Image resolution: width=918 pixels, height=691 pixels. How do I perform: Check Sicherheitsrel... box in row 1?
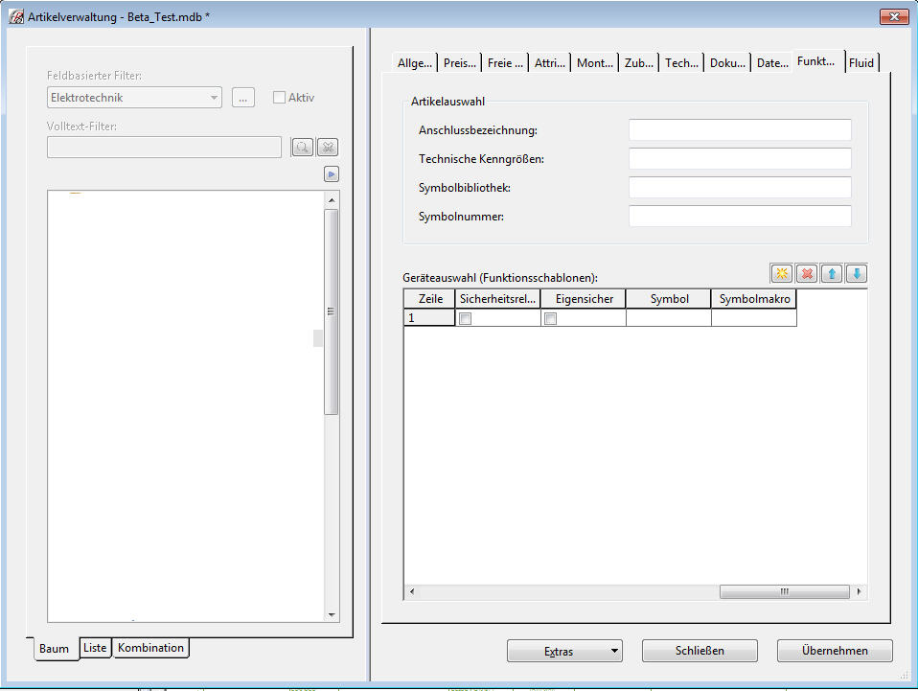click(x=466, y=318)
